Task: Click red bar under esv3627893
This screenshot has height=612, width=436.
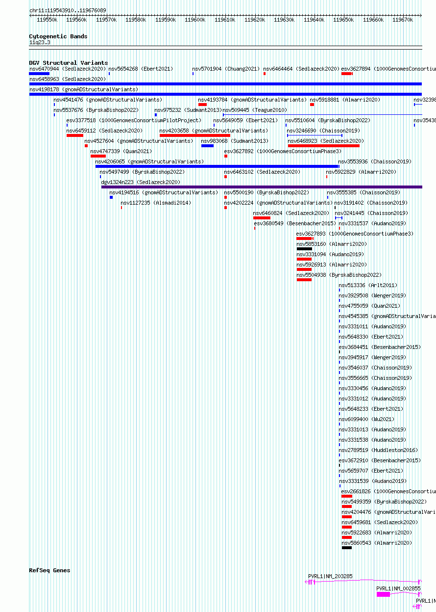Action: coord(305,239)
